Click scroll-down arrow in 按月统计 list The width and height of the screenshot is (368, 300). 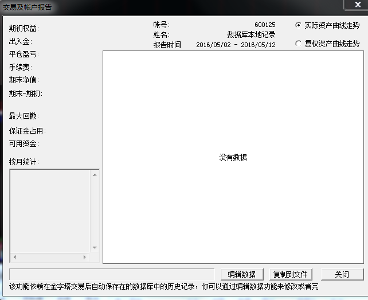[95, 248]
